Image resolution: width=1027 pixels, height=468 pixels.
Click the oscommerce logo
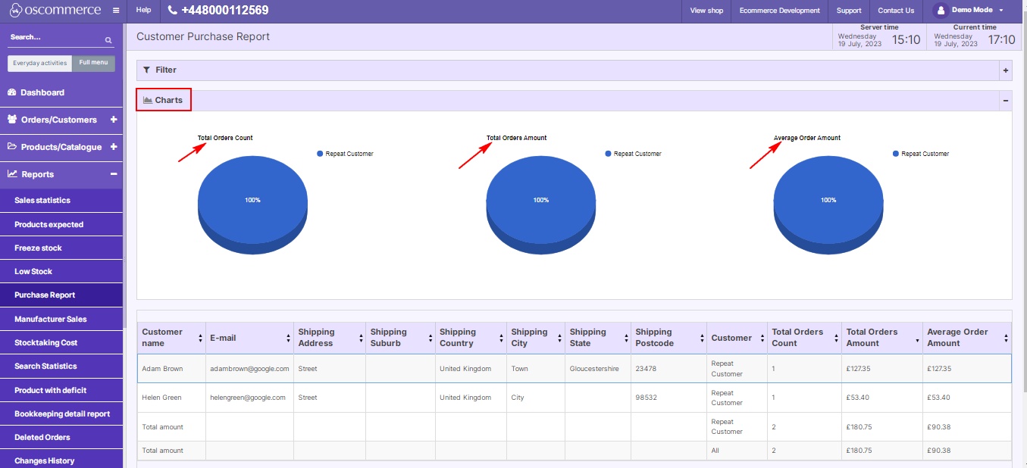pyautogui.click(x=55, y=11)
